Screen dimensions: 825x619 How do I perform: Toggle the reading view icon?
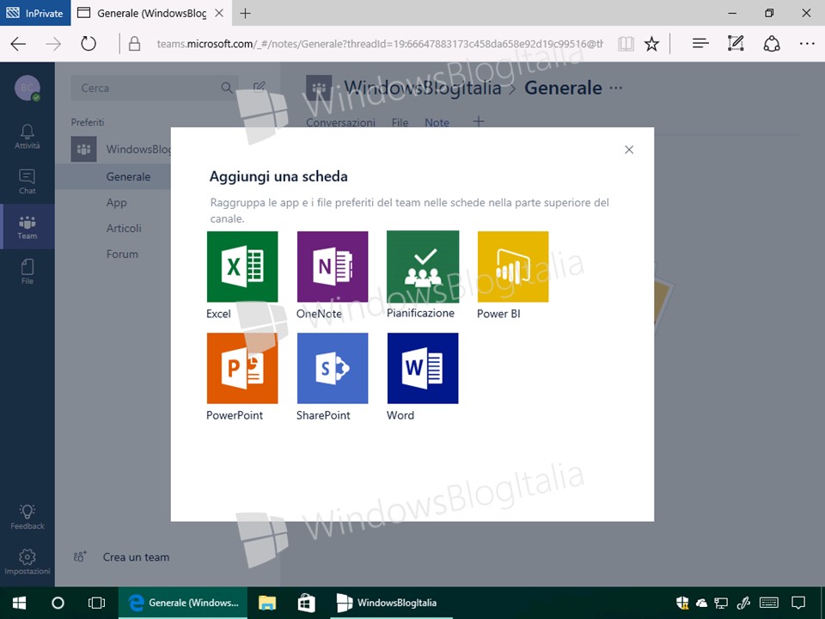626,44
